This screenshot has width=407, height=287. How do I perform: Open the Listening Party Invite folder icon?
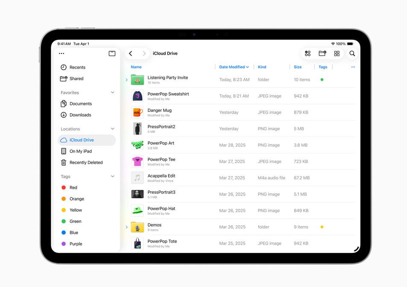[x=138, y=80]
